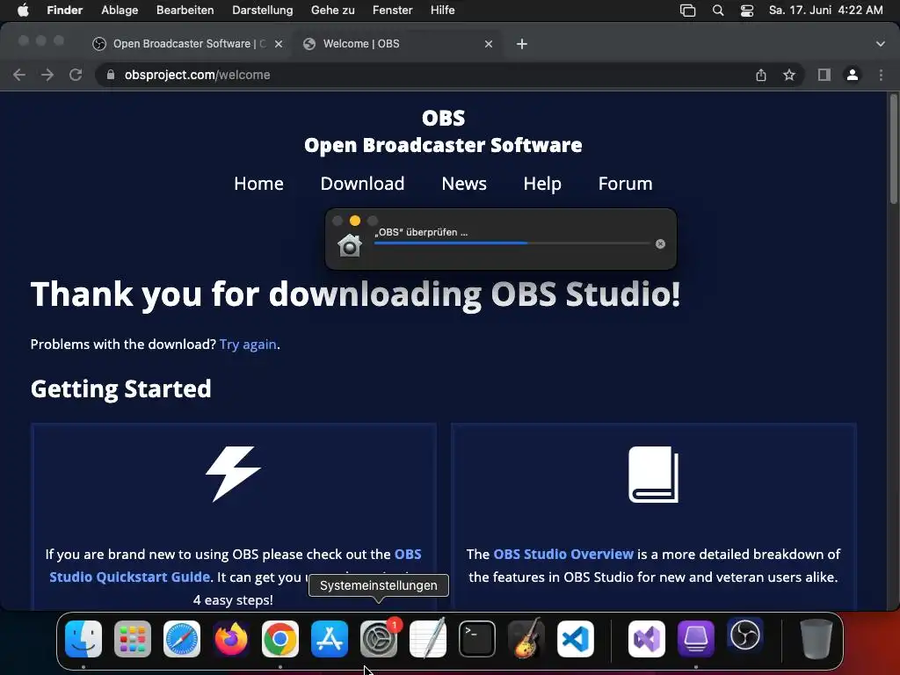The image size is (900, 675).
Task: Open the News page link
Action: click(464, 184)
